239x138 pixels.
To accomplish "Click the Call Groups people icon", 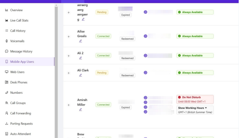I will [7, 103].
